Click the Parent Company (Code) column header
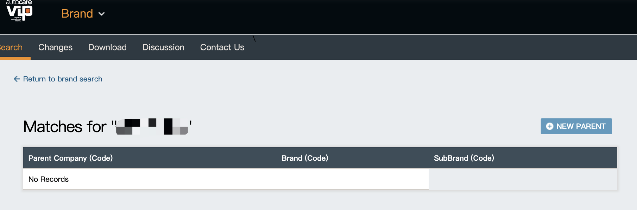This screenshot has height=210, width=637. (70, 158)
